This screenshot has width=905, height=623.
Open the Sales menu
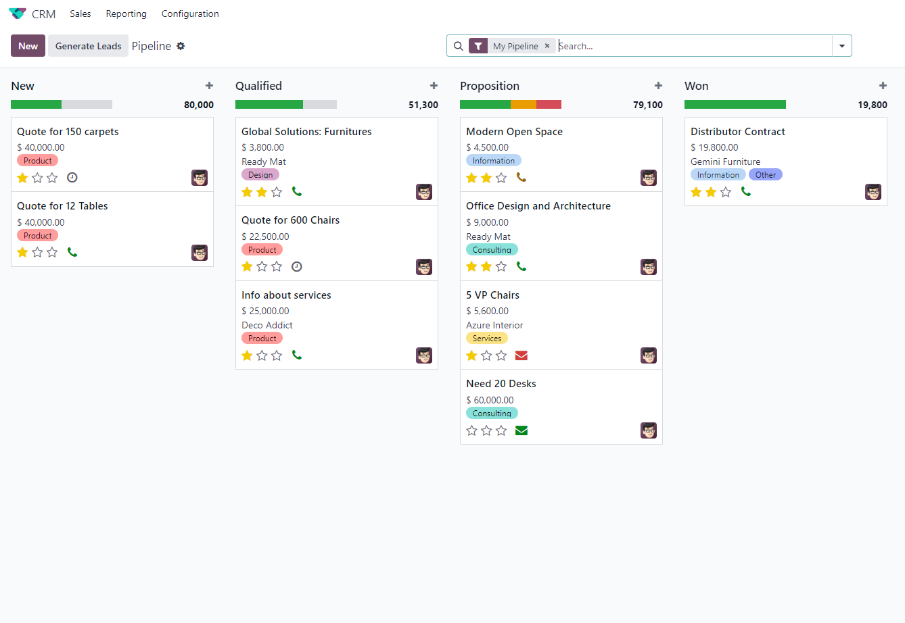click(80, 14)
